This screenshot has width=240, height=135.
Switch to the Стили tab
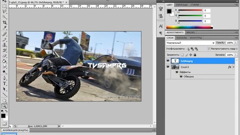click(x=195, y=5)
